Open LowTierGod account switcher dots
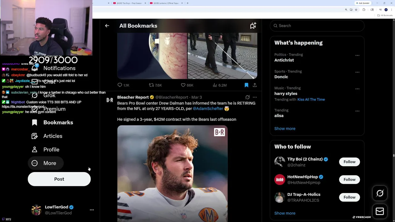This screenshot has width=395, height=222. [92, 210]
